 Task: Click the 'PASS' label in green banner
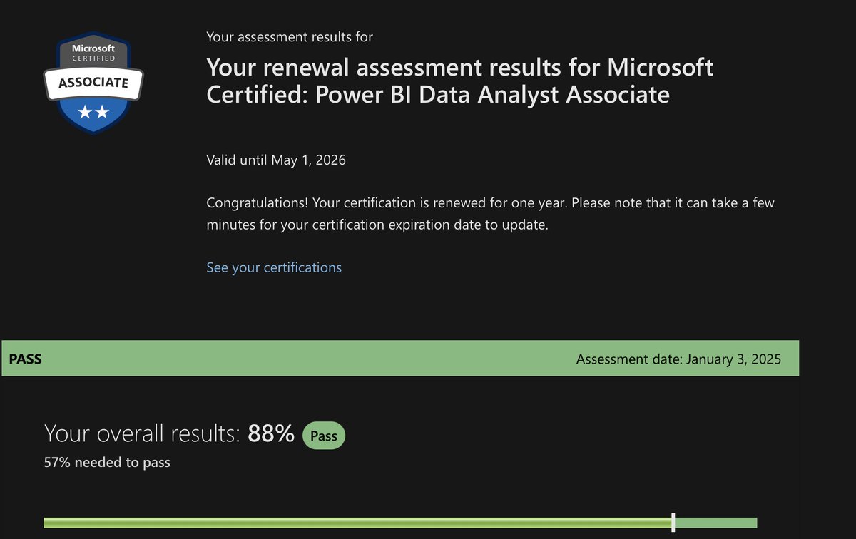pos(25,359)
